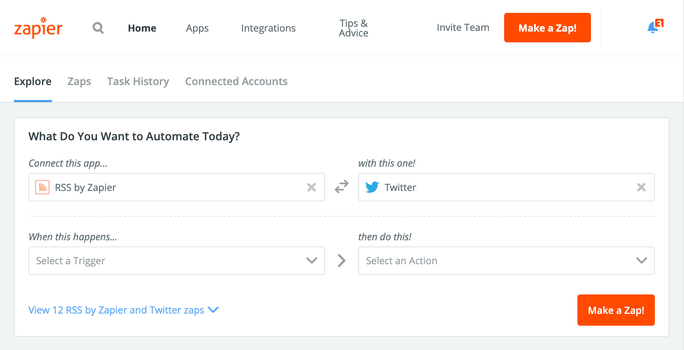Click the Twitter bird icon

tap(372, 187)
